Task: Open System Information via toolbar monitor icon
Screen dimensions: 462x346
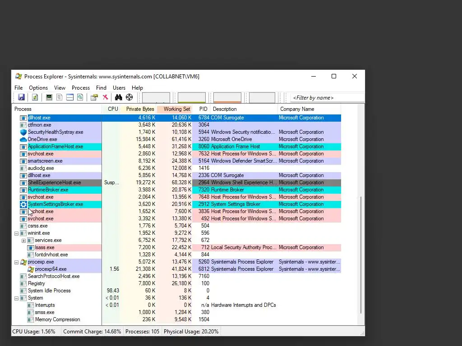Action: (x=49, y=97)
